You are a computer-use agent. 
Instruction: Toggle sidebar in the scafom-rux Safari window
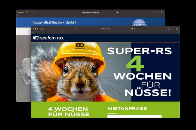pos(42,29)
